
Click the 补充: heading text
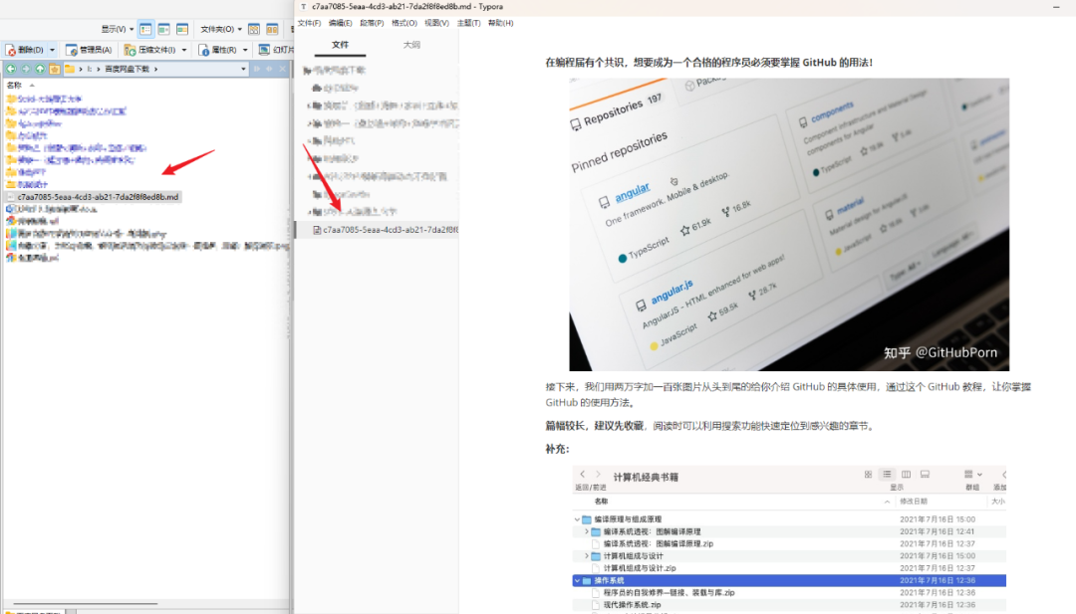click(557, 449)
